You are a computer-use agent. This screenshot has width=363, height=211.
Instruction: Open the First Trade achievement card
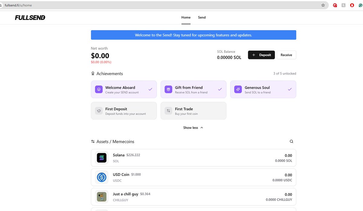193,111
